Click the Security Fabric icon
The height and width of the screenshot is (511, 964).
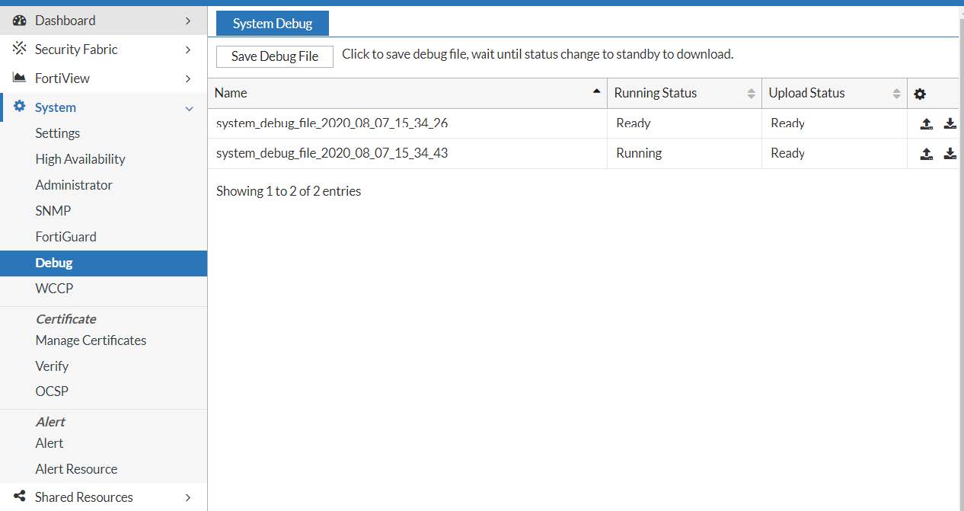point(20,49)
